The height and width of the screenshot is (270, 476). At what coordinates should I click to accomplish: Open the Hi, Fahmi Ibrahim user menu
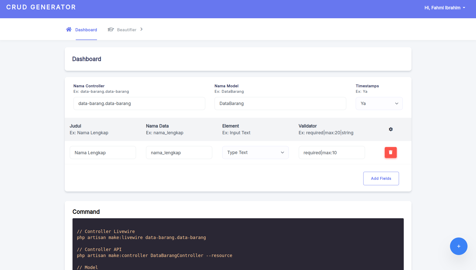(x=444, y=8)
